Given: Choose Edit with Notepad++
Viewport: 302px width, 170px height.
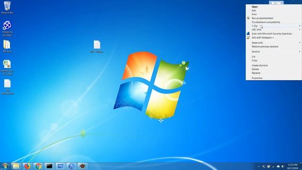Looking at the screenshot, I should click(x=274, y=38).
